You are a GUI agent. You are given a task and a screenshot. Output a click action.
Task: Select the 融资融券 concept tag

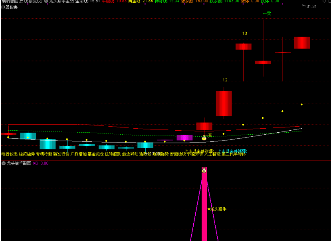coord(26,154)
